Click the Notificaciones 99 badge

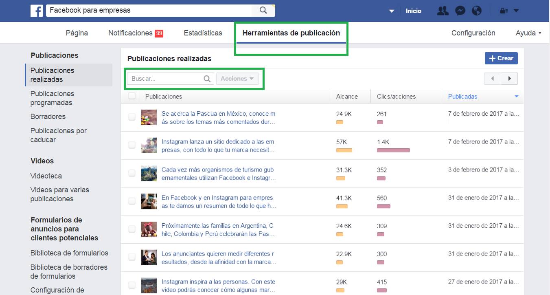pos(159,33)
